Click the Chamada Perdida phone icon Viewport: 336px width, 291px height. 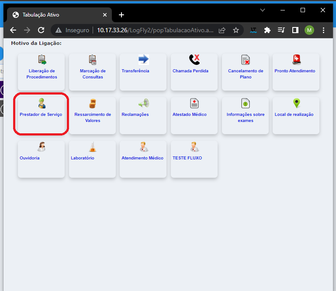pos(194,59)
